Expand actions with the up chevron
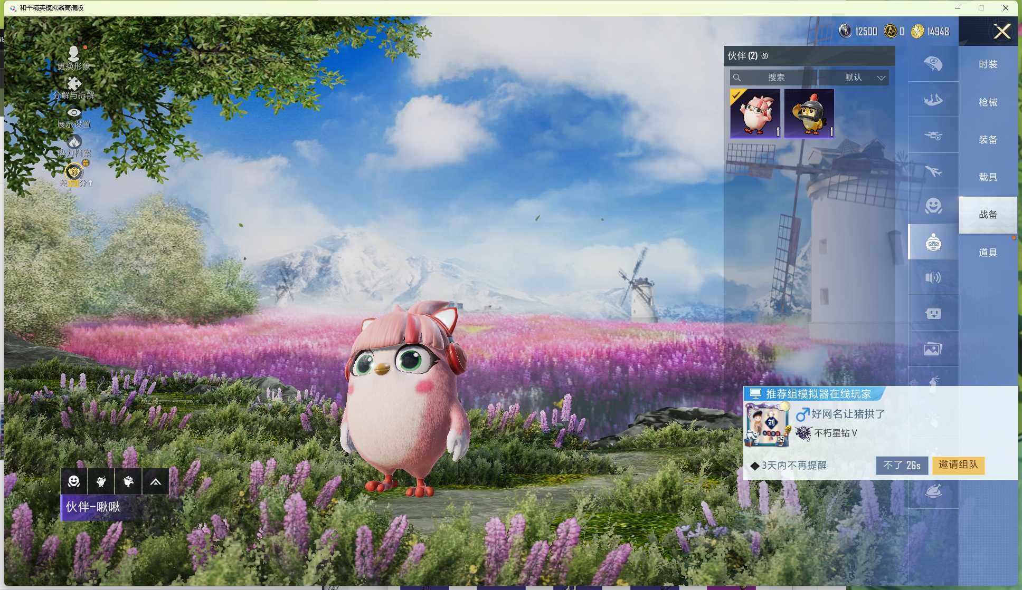This screenshot has height=590, width=1022. click(x=155, y=481)
